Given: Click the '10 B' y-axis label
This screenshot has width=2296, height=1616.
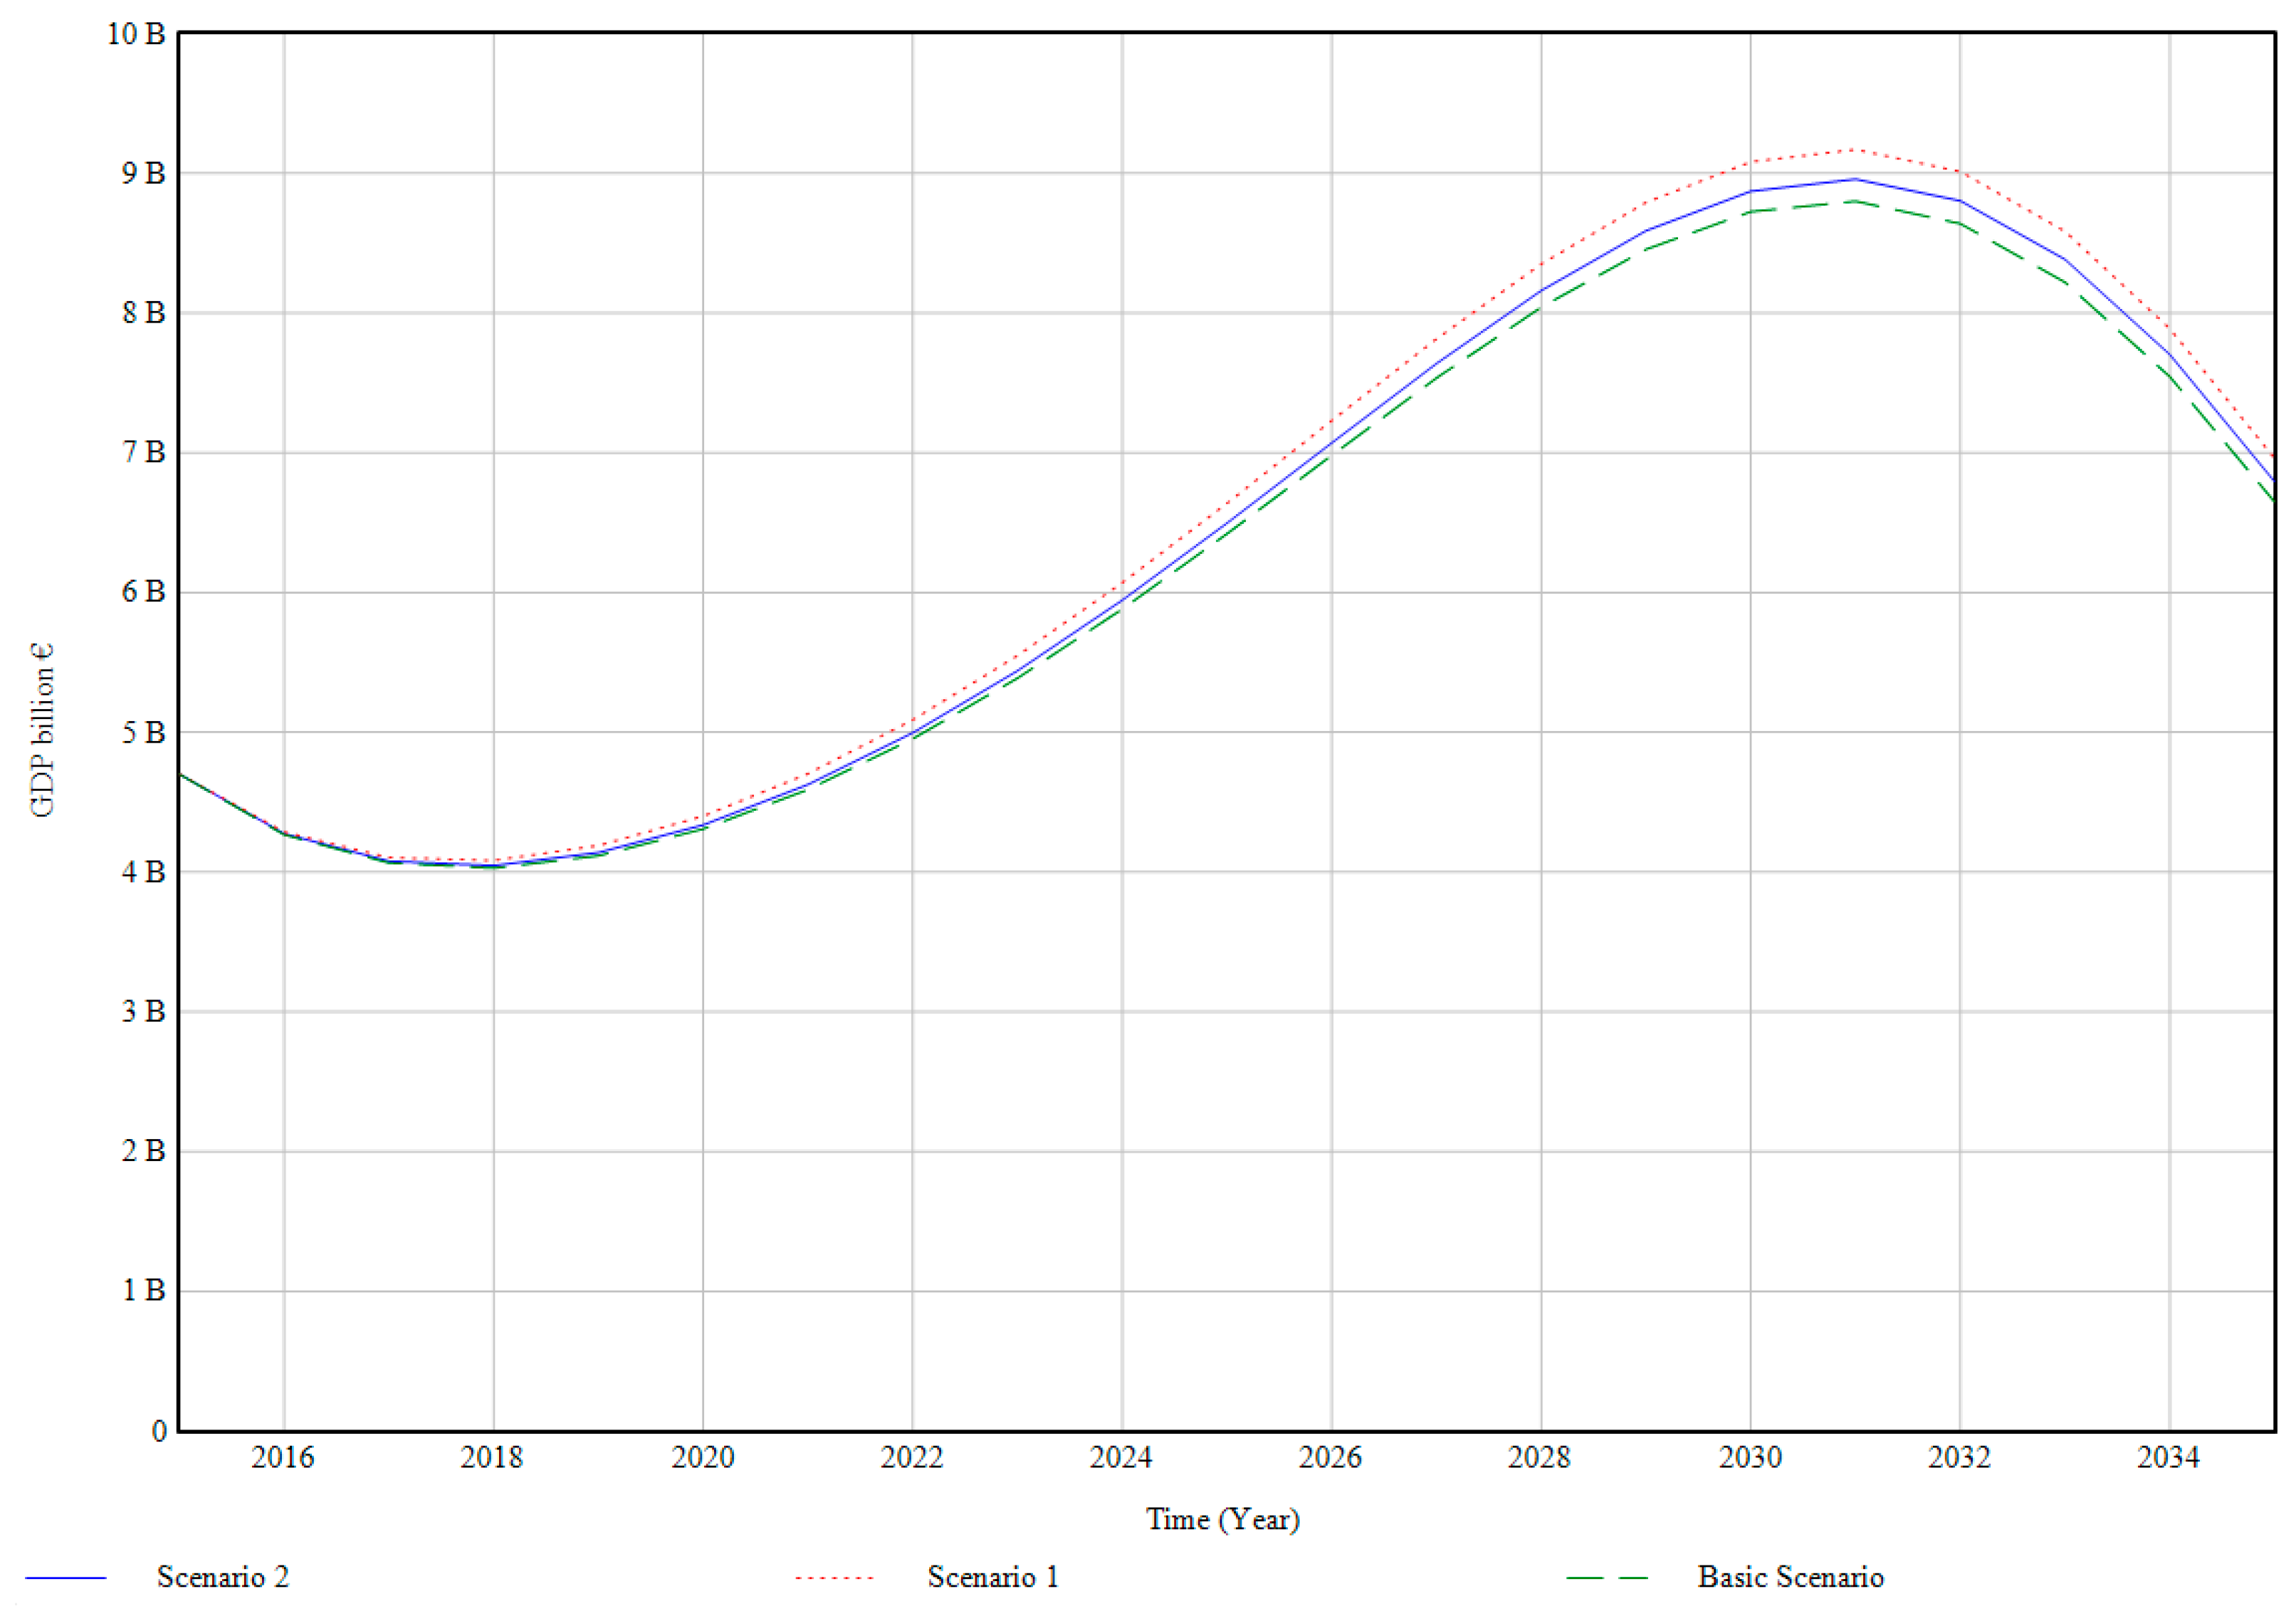Looking at the screenshot, I should click(136, 33).
